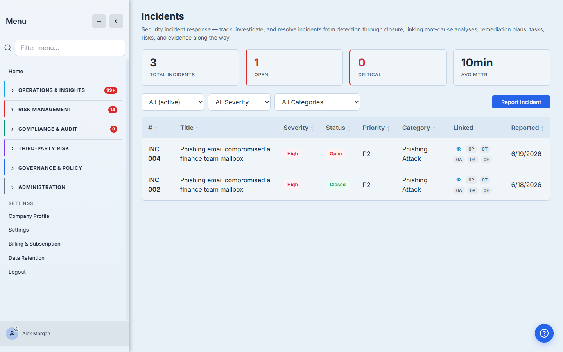The image size is (563, 352).
Task: Click the 0P linked badge for INC-004
Action: tap(472, 149)
